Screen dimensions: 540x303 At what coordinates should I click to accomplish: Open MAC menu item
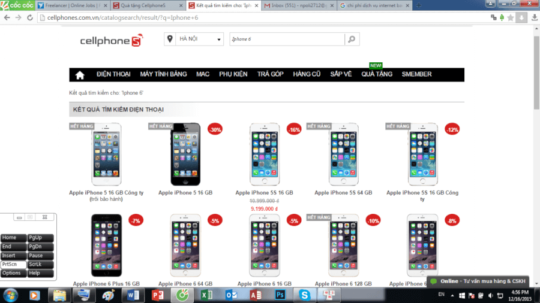coord(203,74)
